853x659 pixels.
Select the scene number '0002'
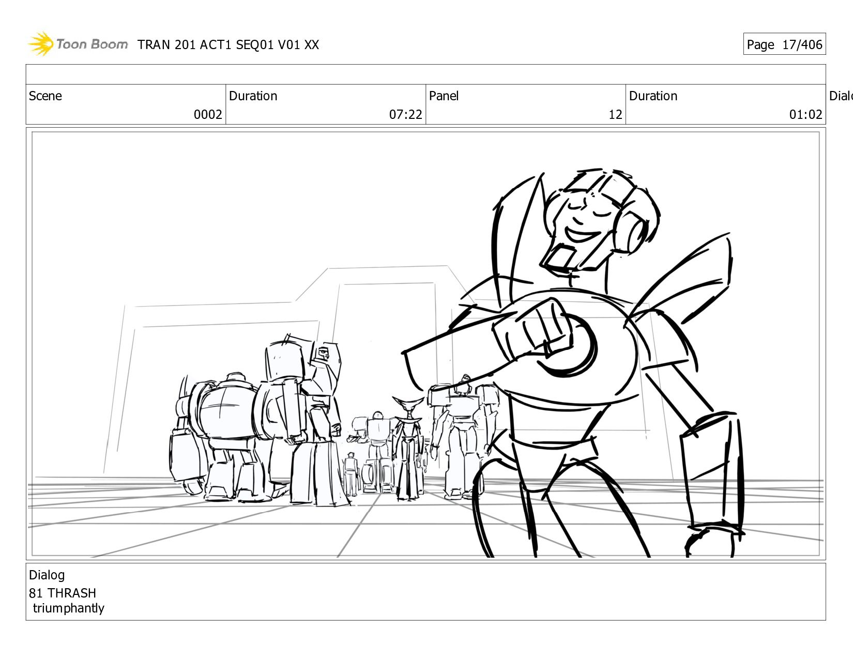point(208,115)
